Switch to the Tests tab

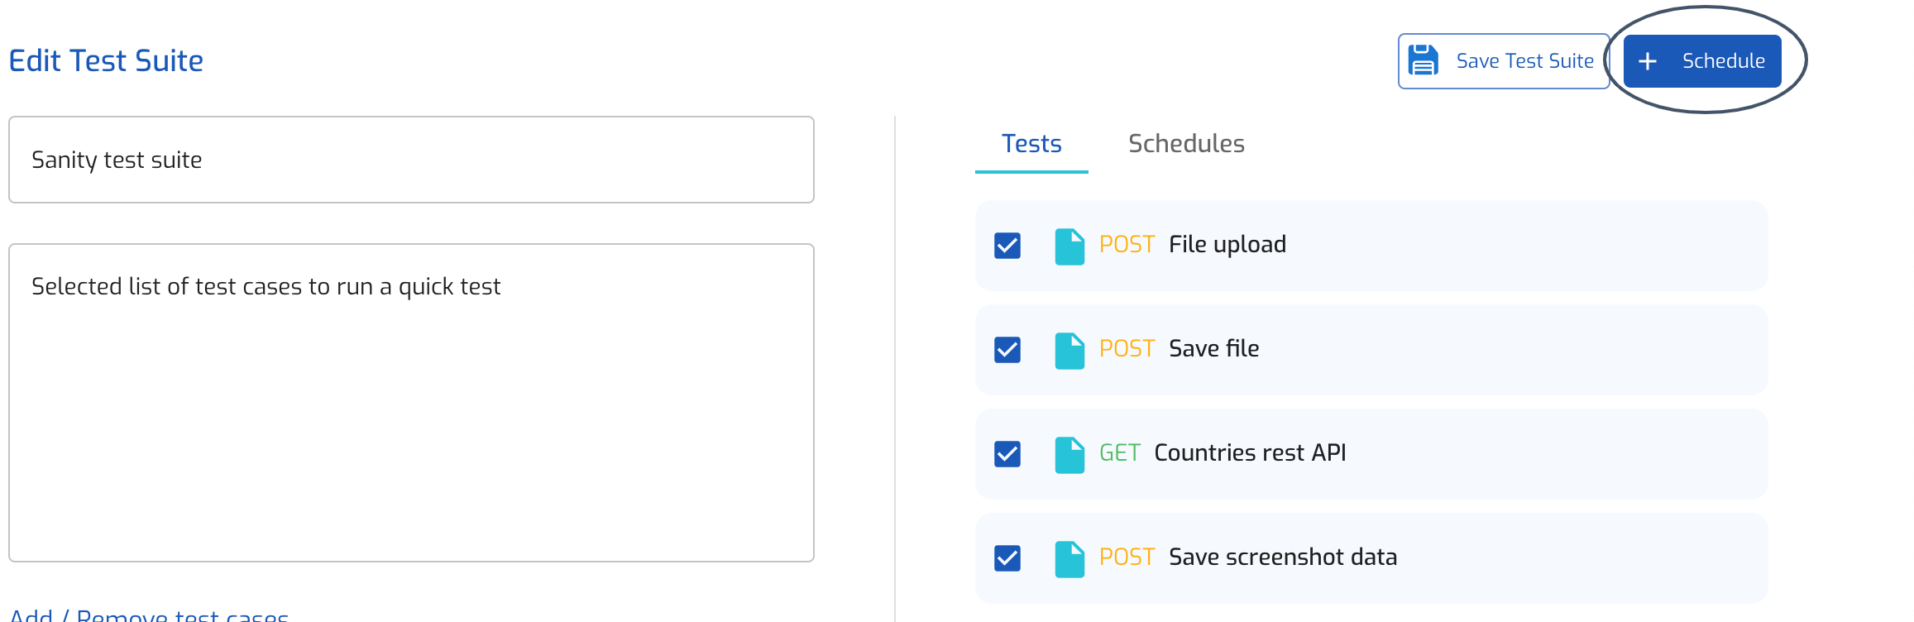click(1031, 144)
